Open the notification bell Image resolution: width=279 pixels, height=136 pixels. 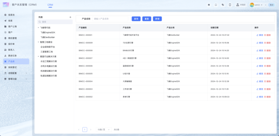[x=216, y=5]
